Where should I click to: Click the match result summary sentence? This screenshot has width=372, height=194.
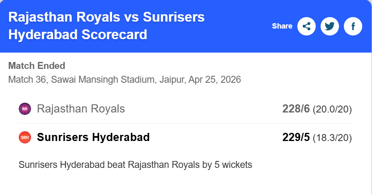[x=135, y=165]
